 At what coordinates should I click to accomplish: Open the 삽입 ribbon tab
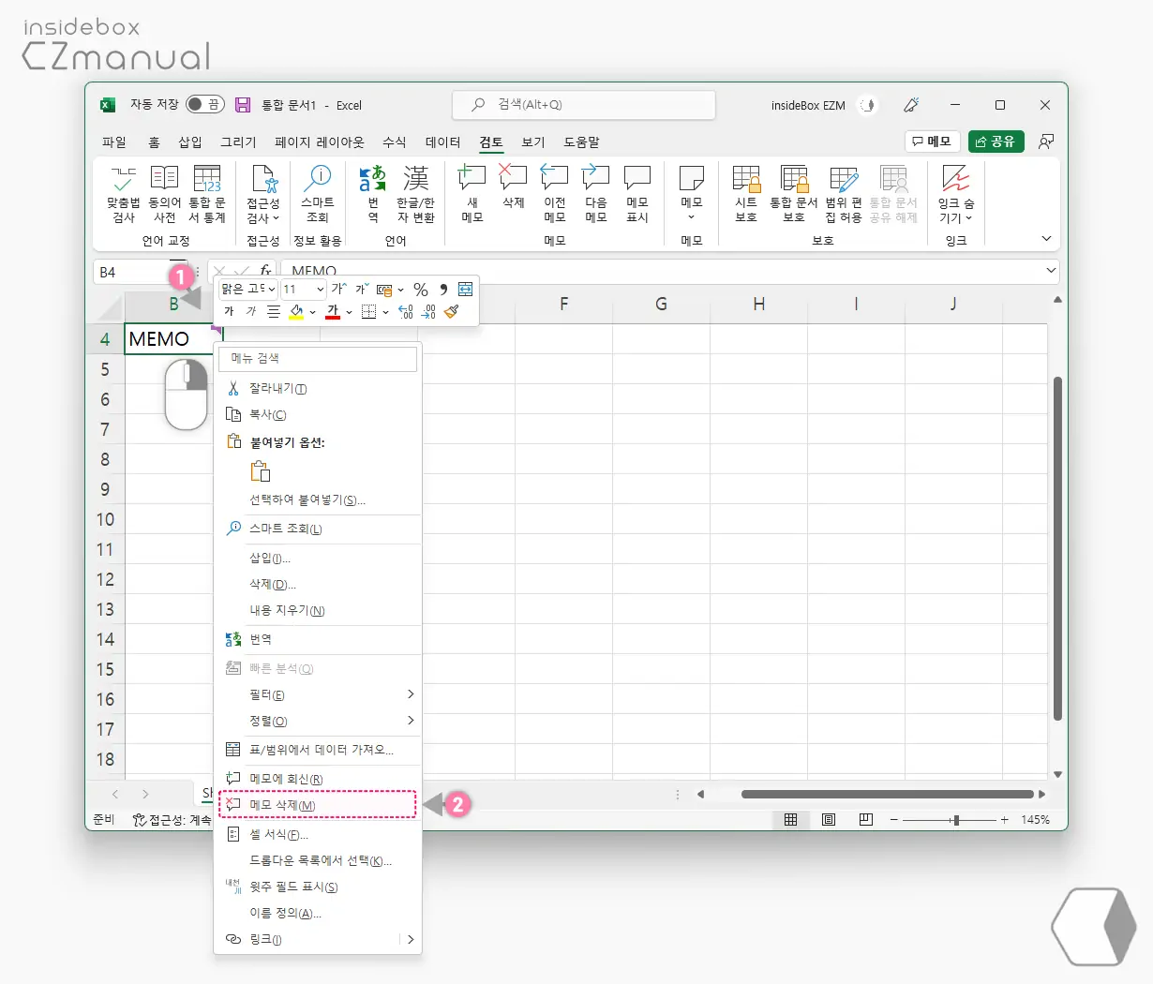[190, 142]
